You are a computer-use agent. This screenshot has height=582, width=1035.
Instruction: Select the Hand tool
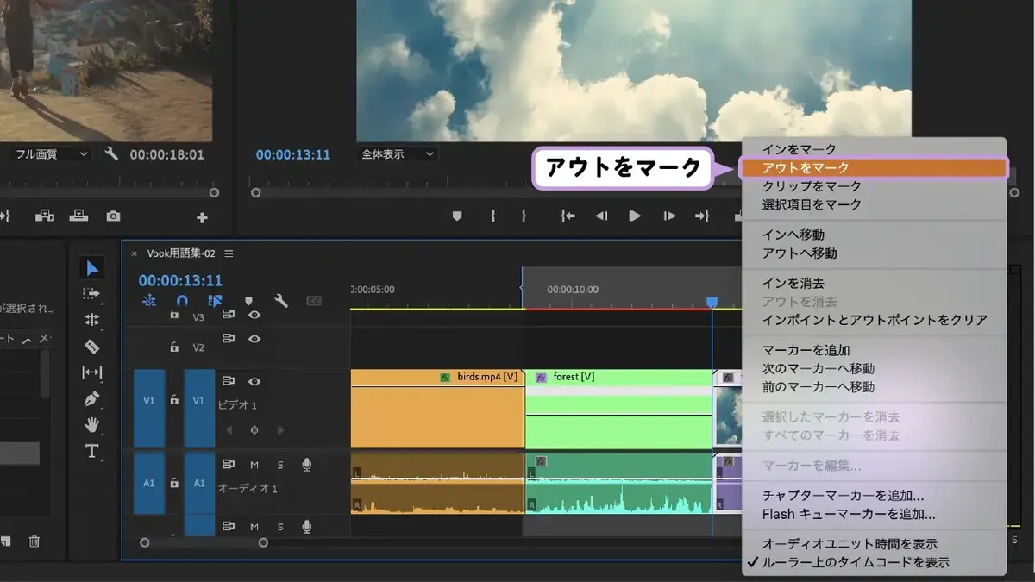click(x=91, y=425)
